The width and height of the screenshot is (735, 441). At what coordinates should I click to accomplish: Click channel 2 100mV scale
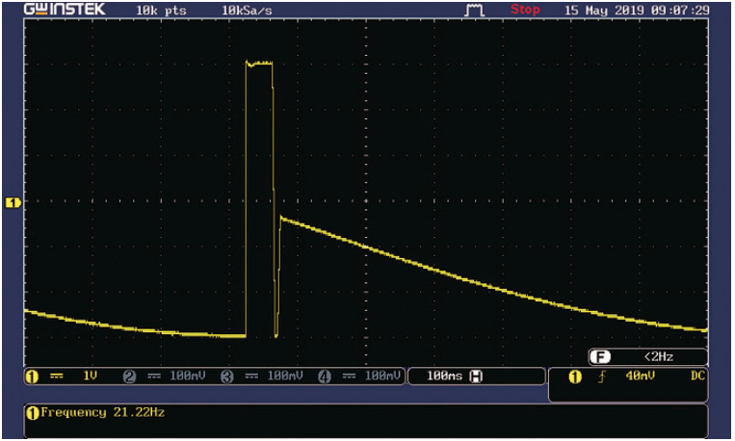[188, 376]
